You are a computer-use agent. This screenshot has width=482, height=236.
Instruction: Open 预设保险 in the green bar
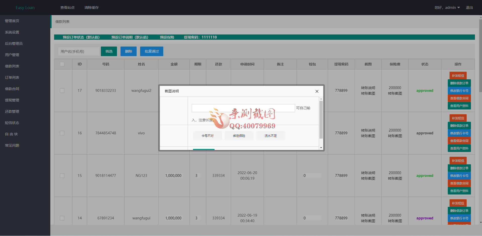167,37
